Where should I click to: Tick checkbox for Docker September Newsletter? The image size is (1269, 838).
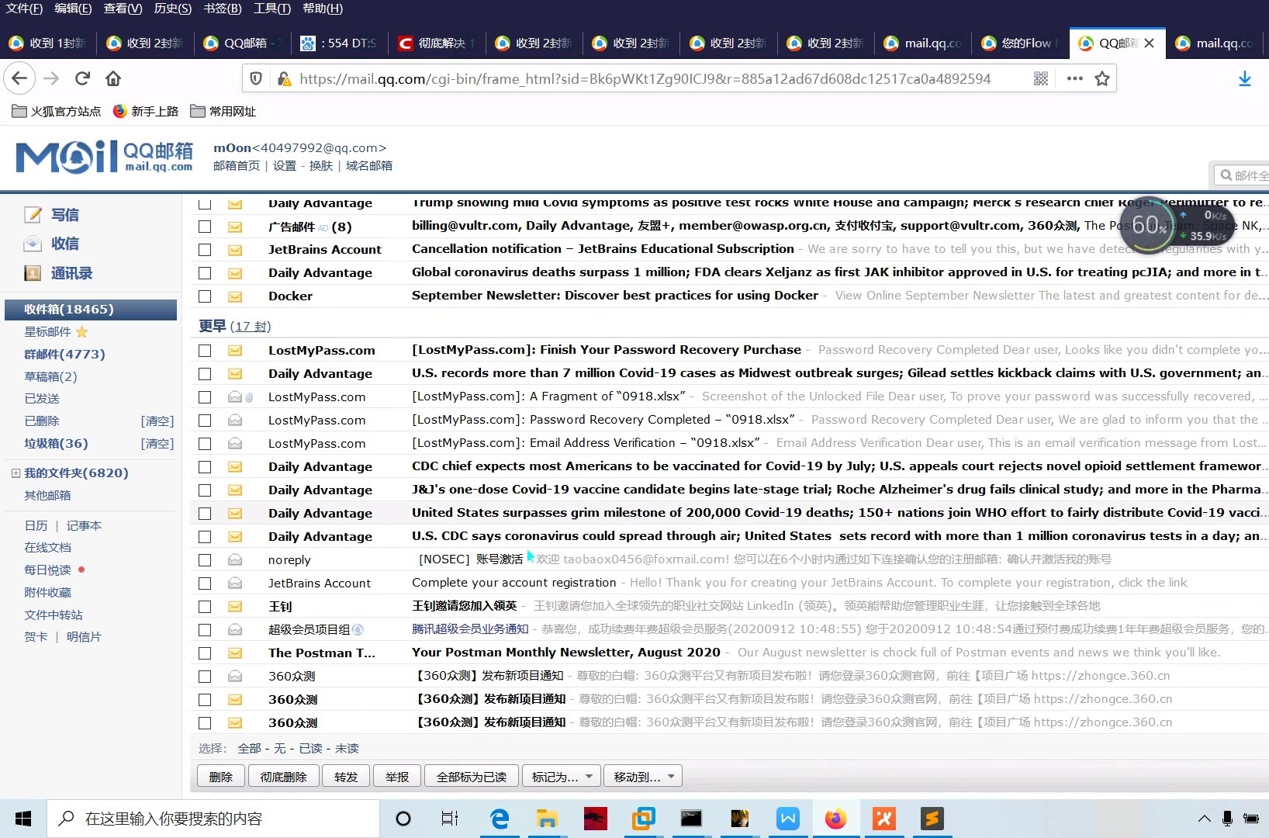click(205, 296)
